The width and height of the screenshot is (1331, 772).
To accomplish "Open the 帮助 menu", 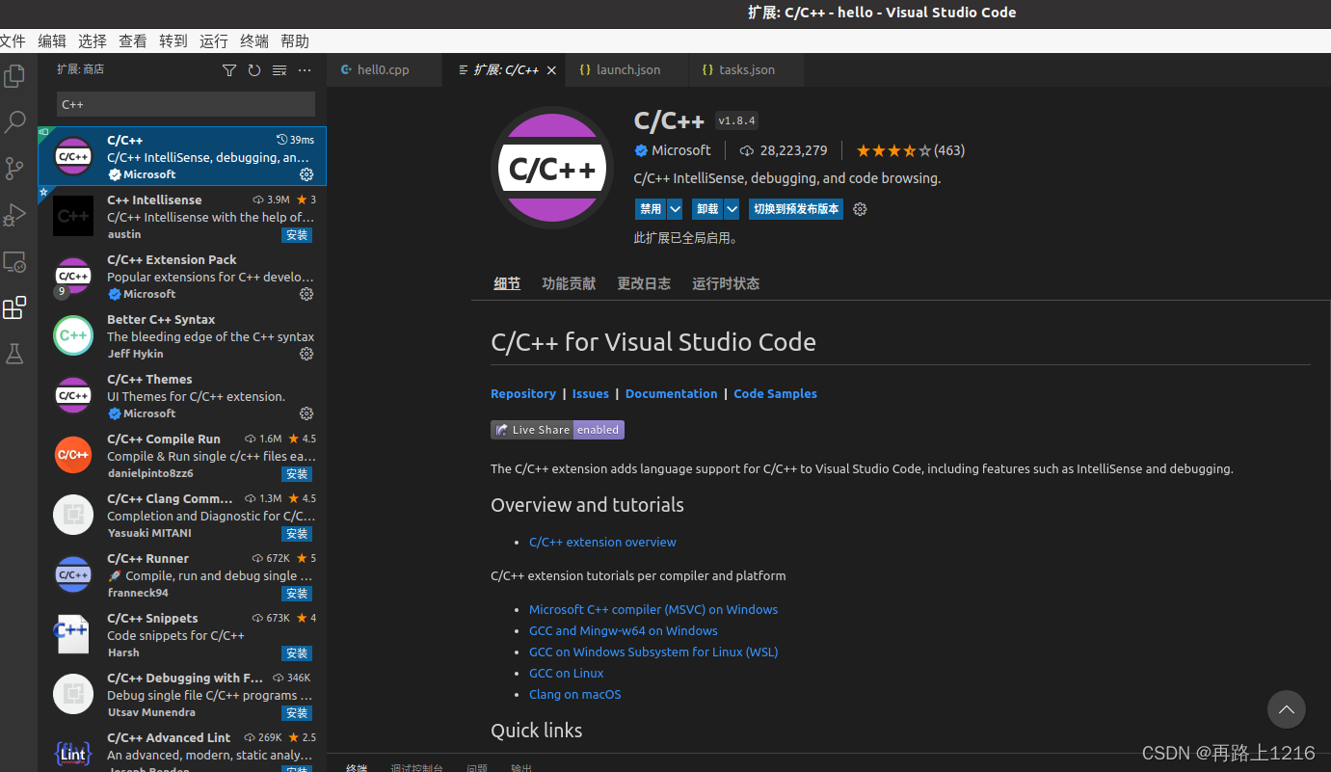I will (295, 41).
